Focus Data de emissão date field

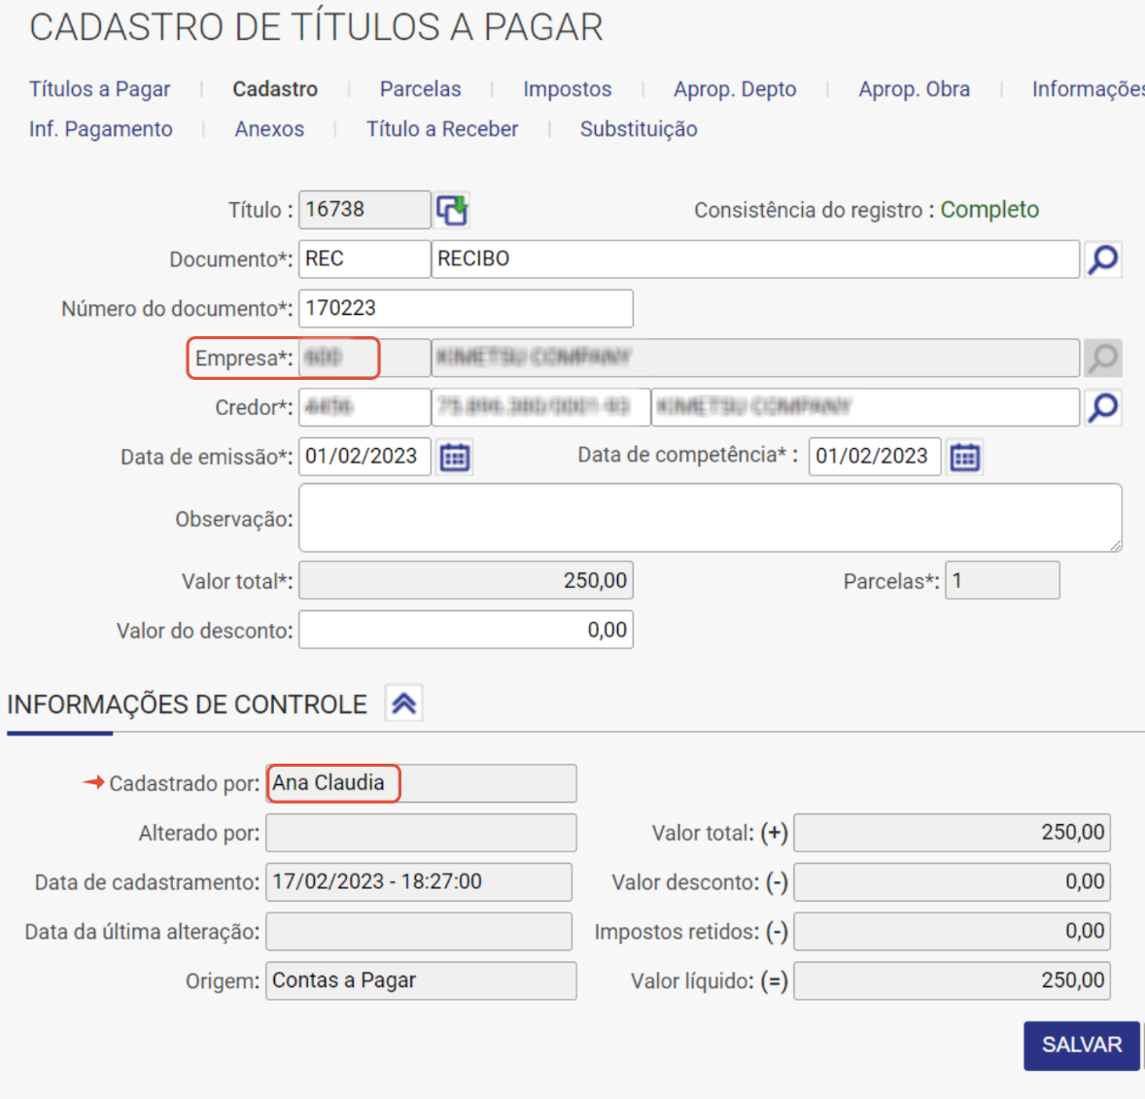(x=364, y=457)
